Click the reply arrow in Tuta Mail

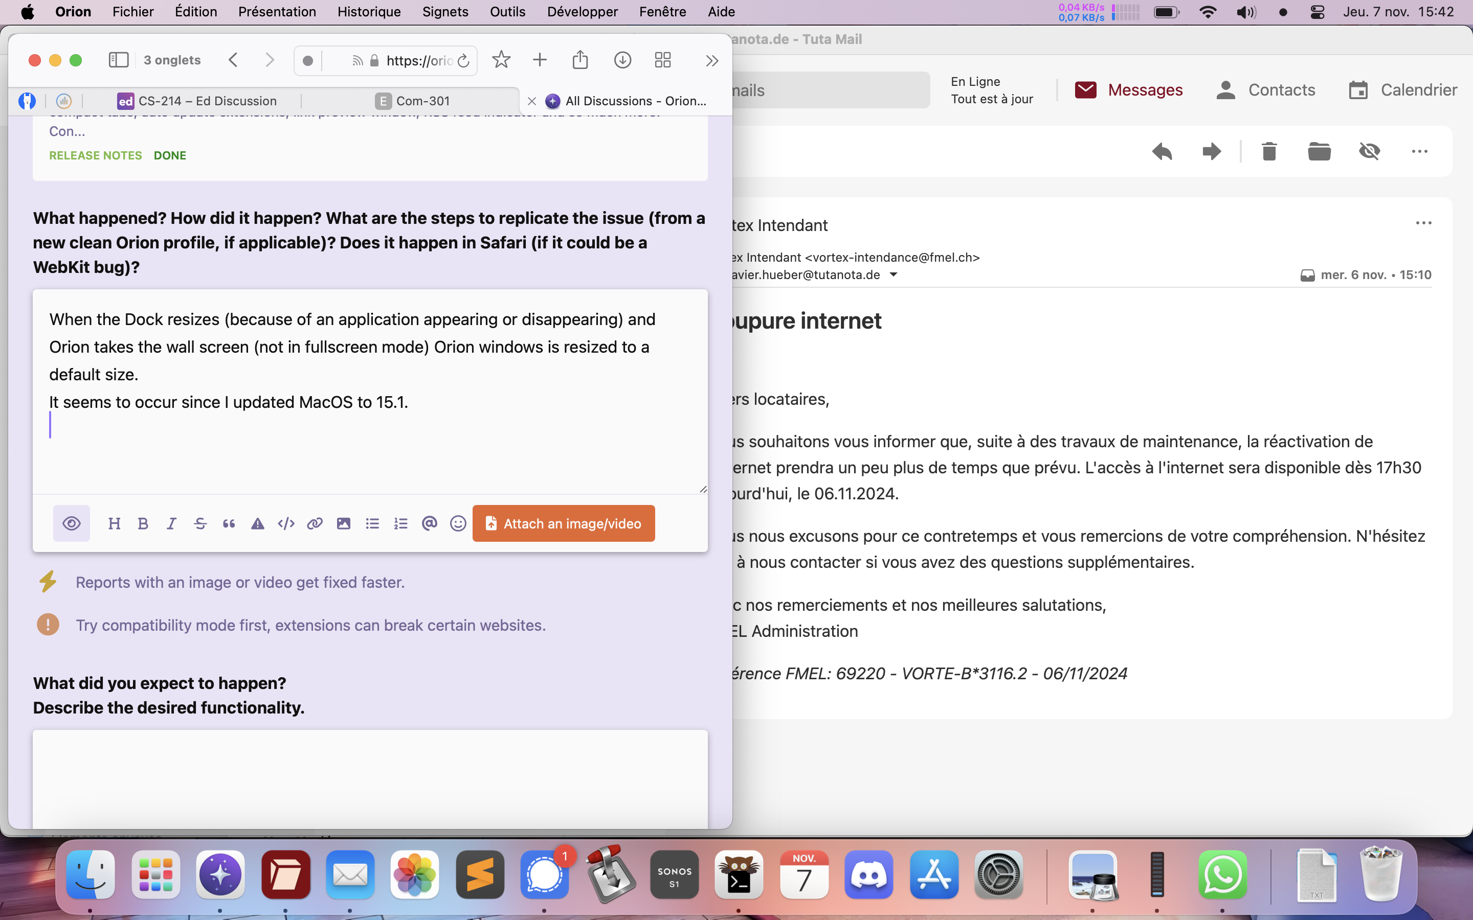click(1162, 151)
